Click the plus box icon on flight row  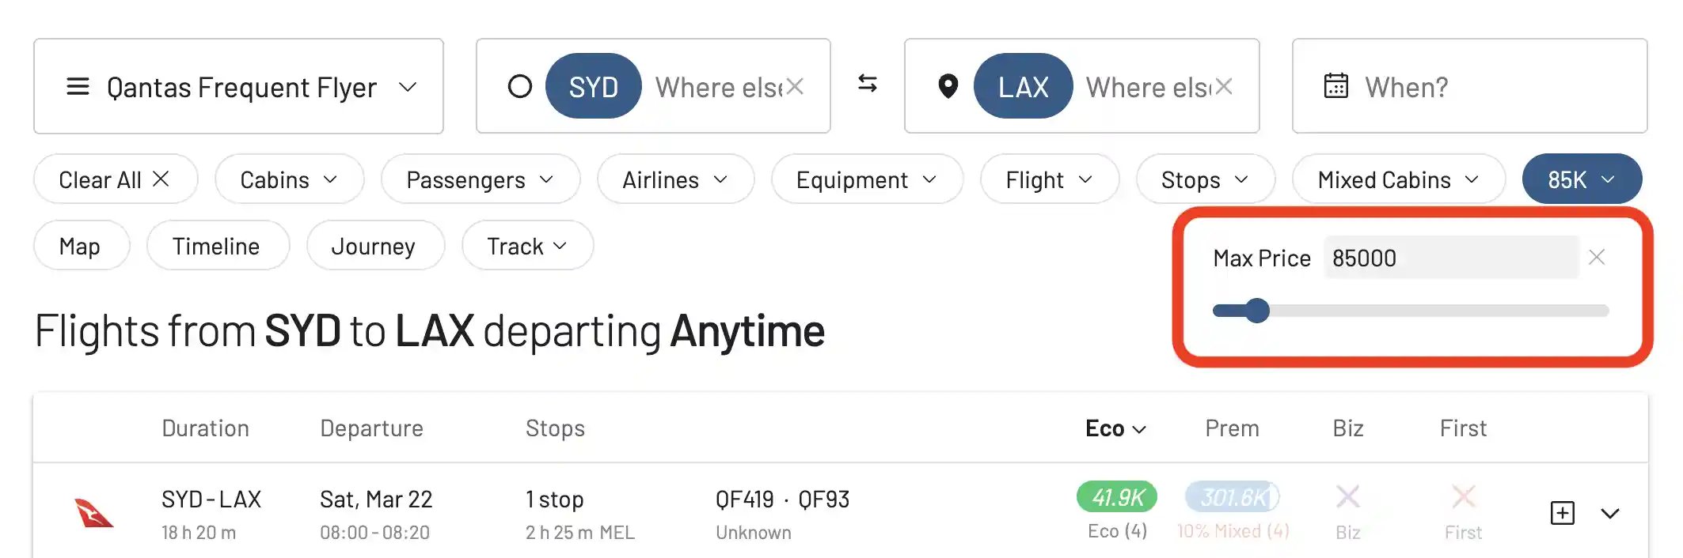tap(1562, 513)
